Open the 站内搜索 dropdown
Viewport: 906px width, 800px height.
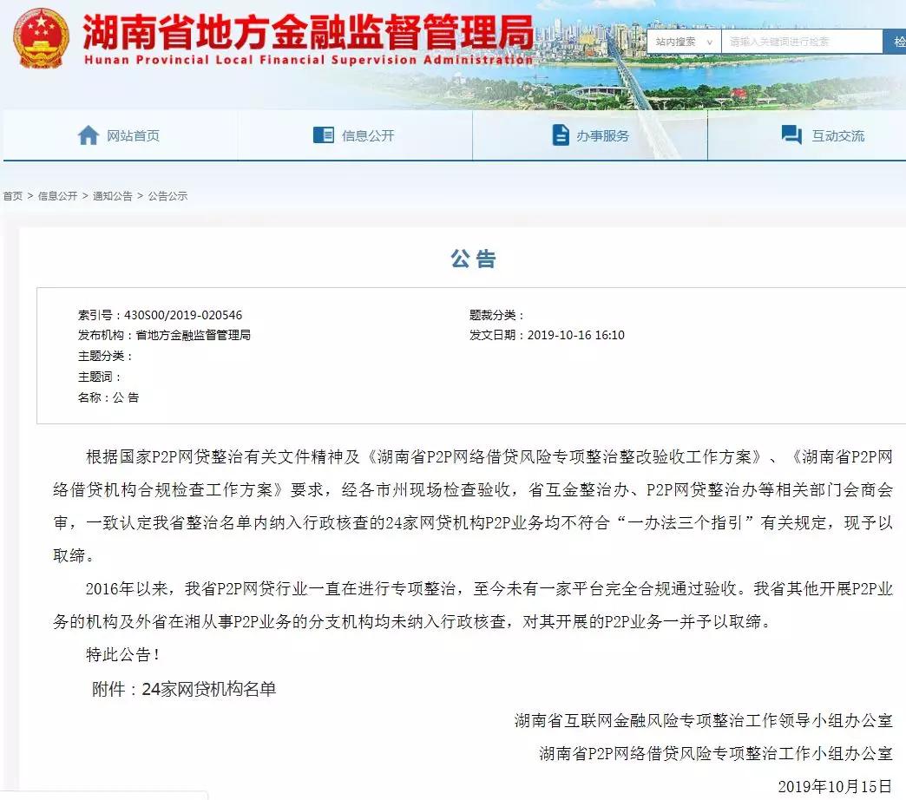[x=684, y=42]
